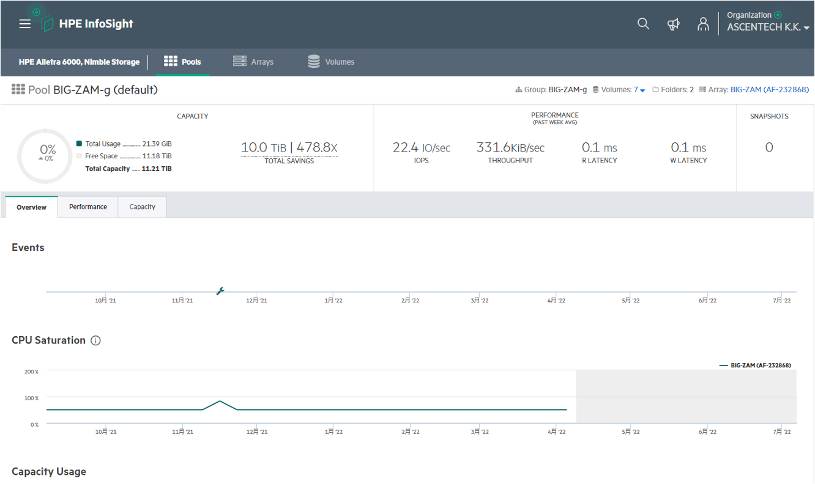815x484 pixels.
Task: Click the Total Savings 10.0 TiB value
Action: click(x=263, y=147)
